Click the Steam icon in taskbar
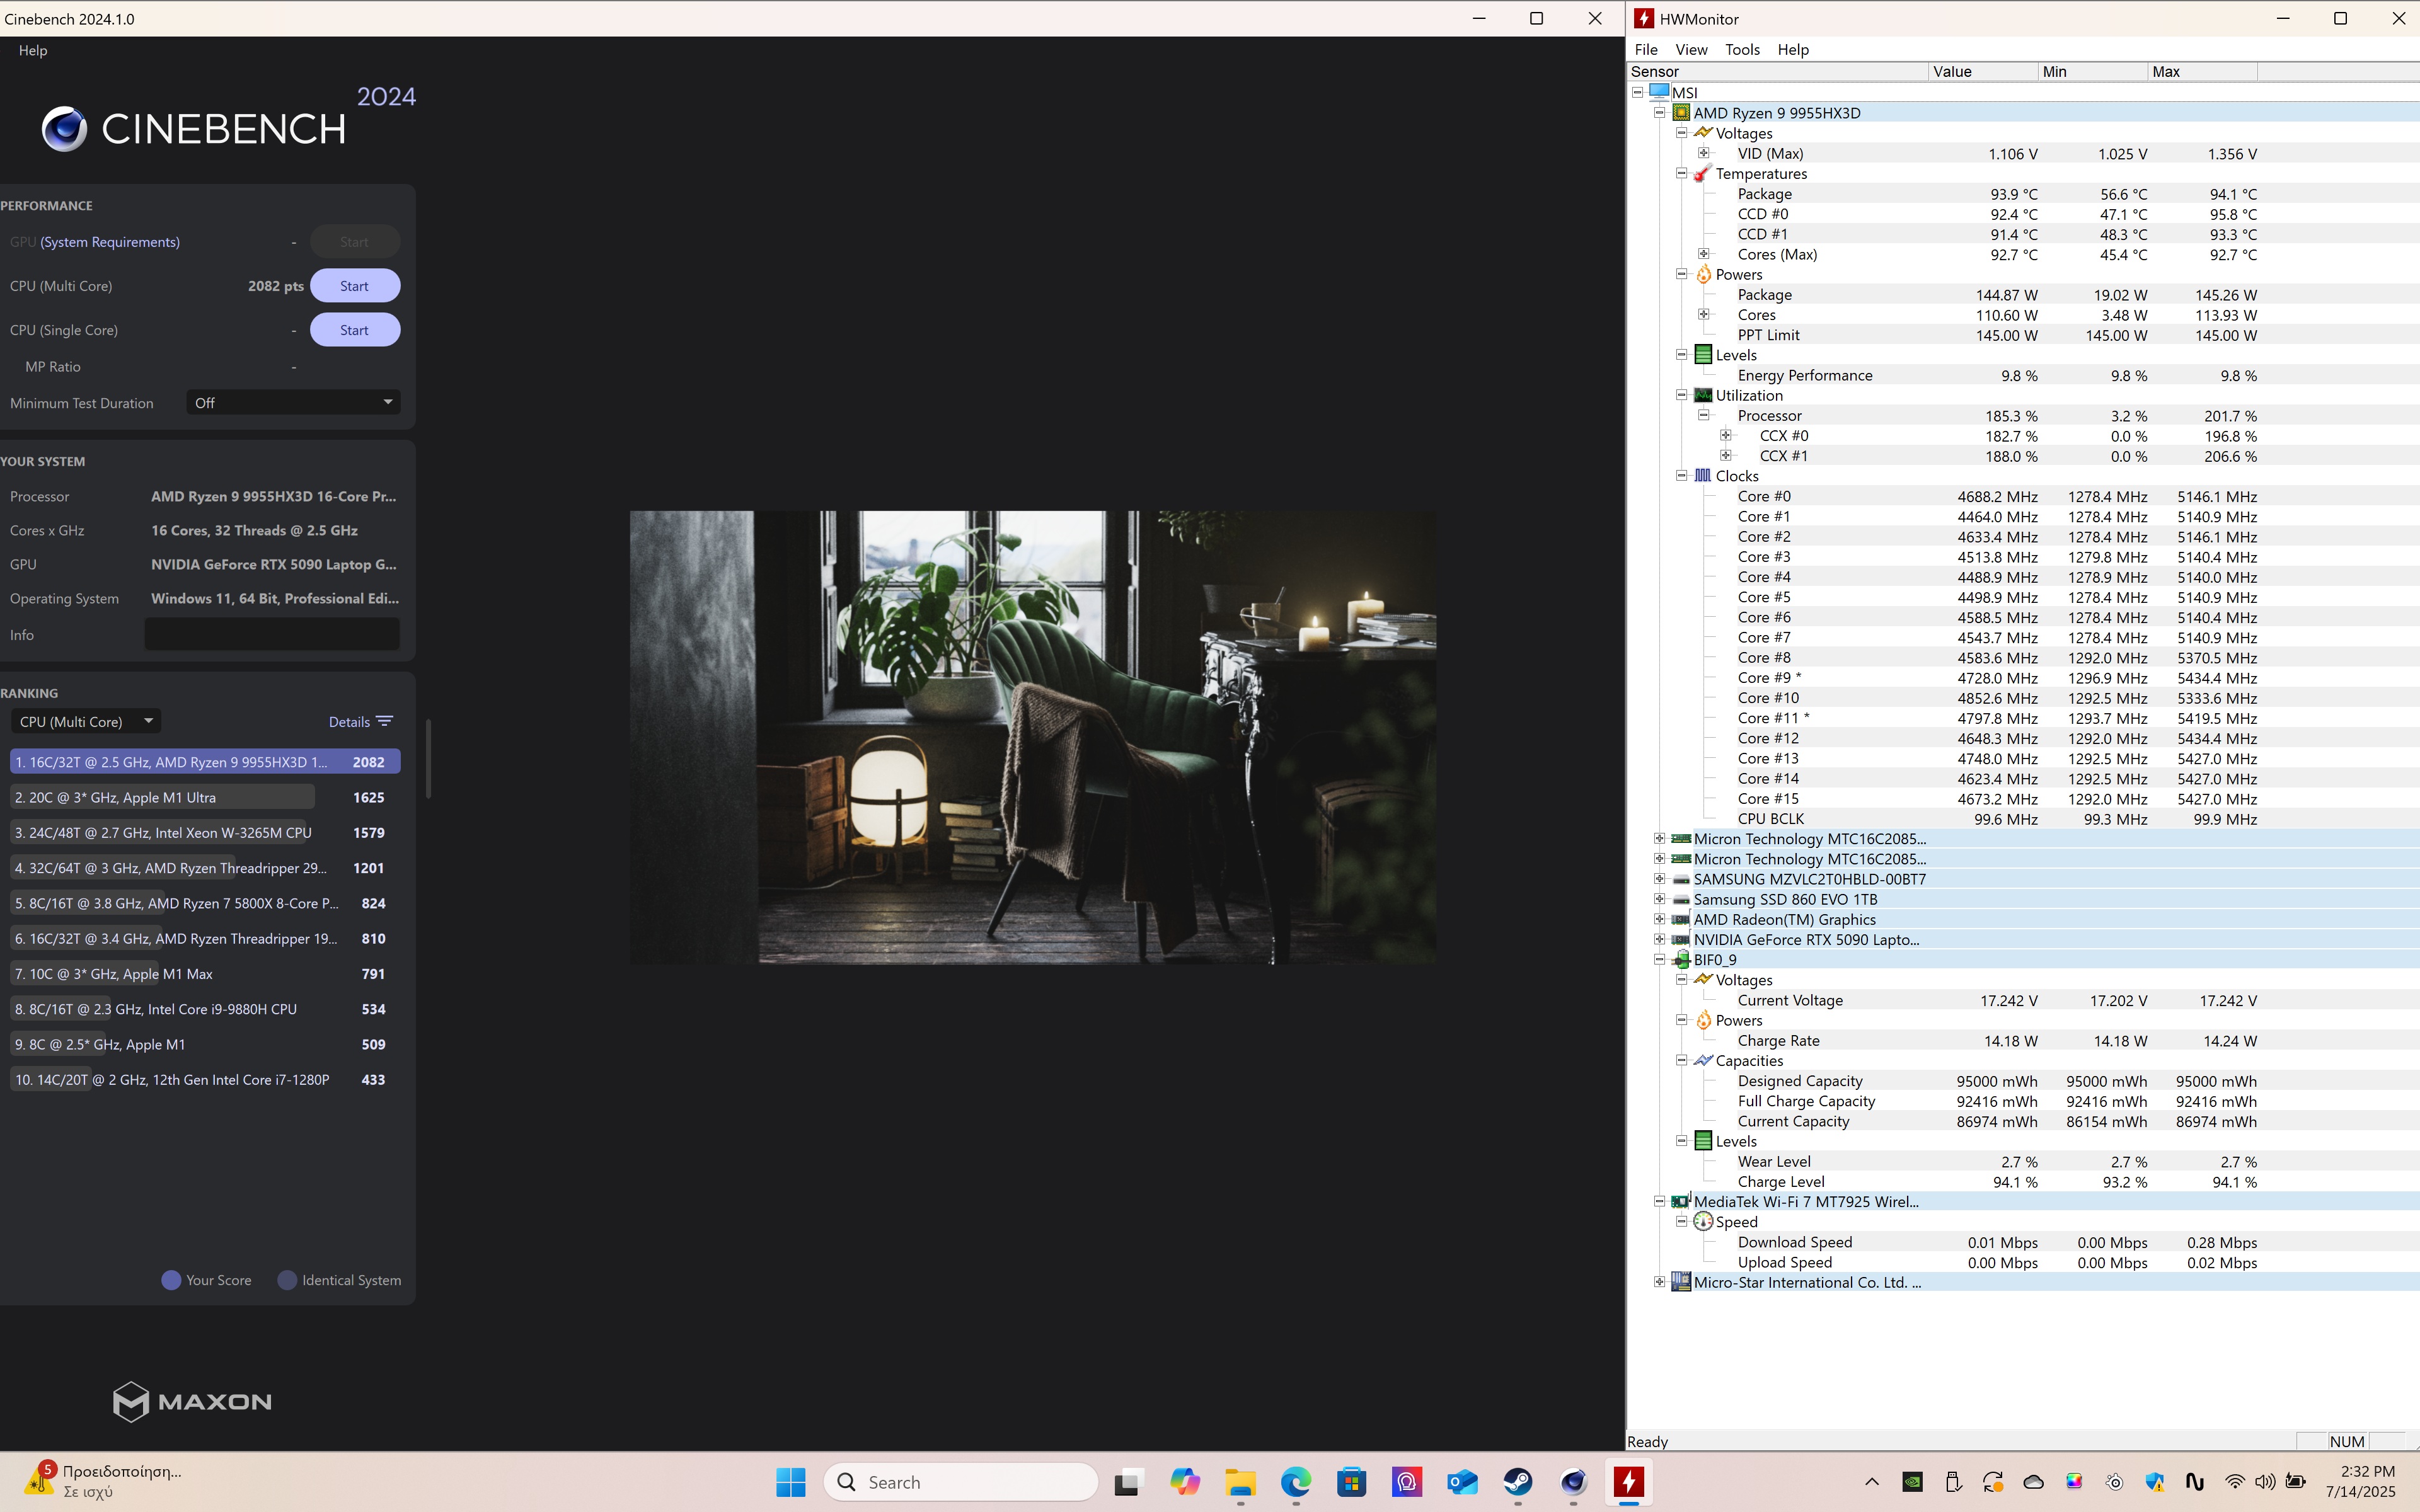Image resolution: width=2420 pixels, height=1512 pixels. 1518,1481
